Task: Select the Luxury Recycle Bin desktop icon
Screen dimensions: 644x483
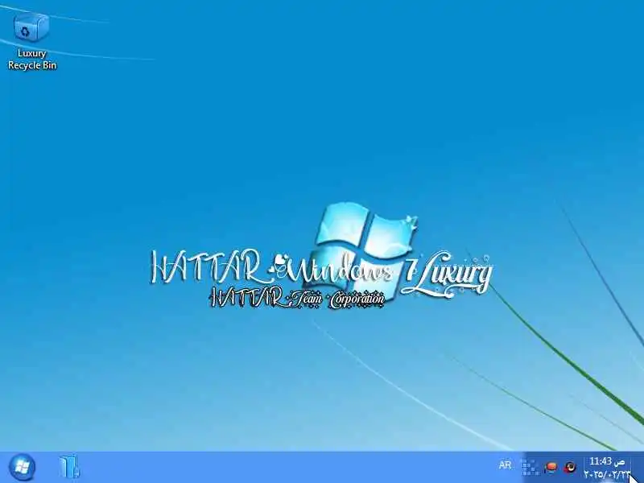Action: tap(32, 41)
